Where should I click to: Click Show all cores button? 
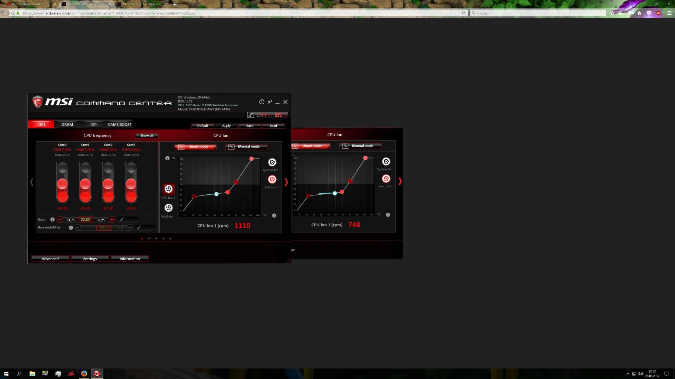[x=147, y=135]
